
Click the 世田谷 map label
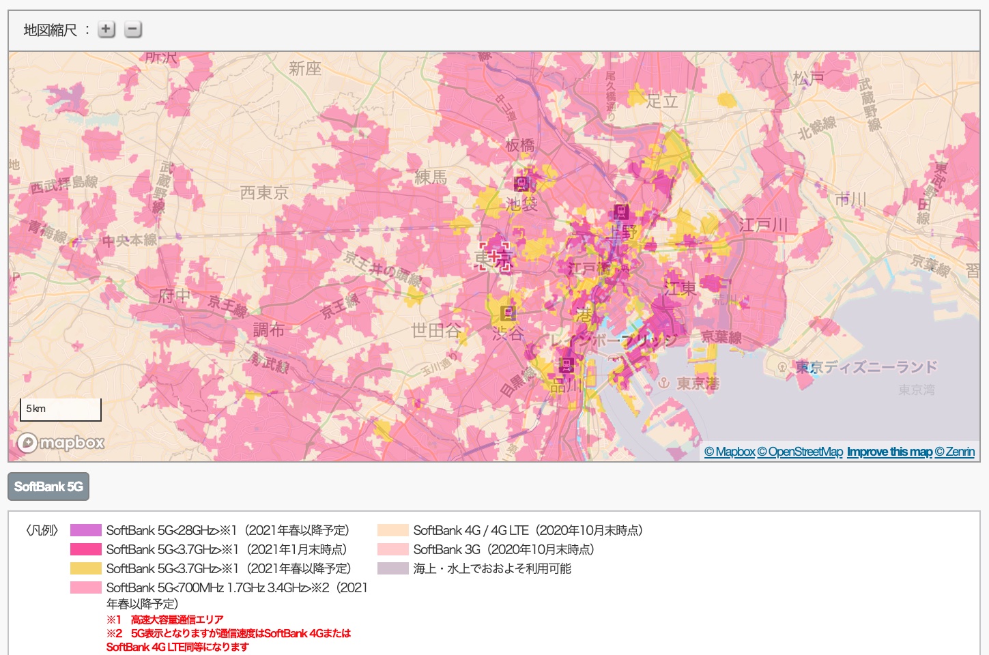pyautogui.click(x=436, y=331)
